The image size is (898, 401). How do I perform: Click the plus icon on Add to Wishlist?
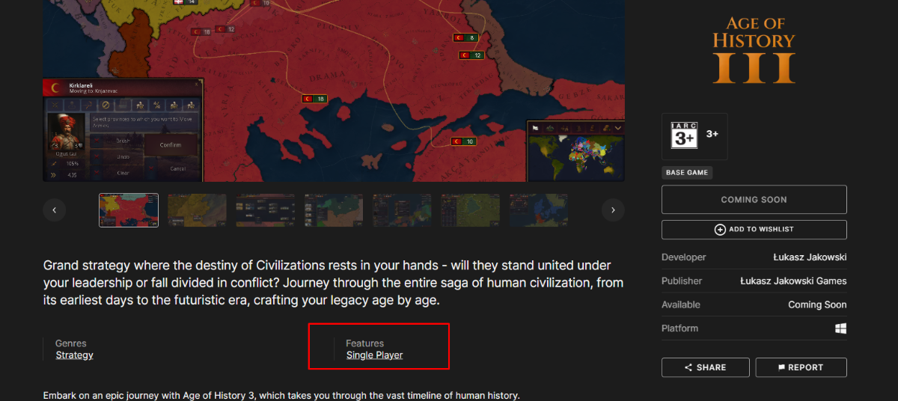tap(720, 230)
